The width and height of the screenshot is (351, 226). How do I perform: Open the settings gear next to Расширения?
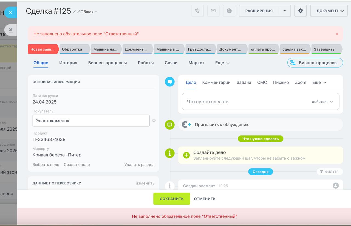tap(301, 11)
